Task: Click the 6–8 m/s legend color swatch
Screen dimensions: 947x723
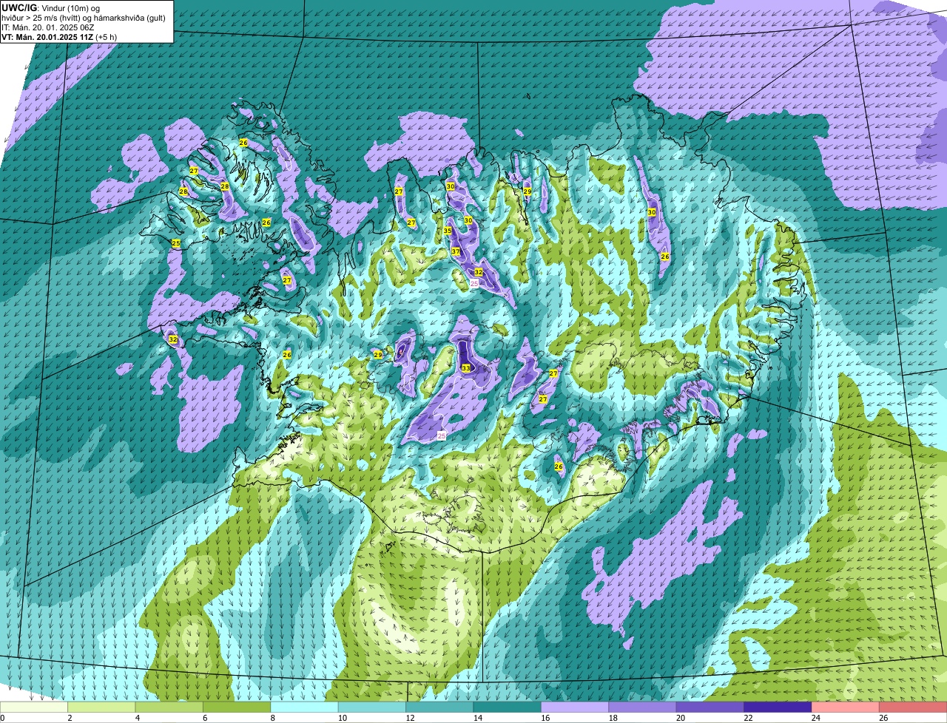Action: (x=237, y=707)
